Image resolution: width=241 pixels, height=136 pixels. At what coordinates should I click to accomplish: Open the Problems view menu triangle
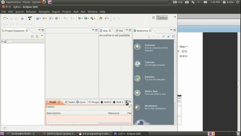pyautogui.click(x=130, y=107)
